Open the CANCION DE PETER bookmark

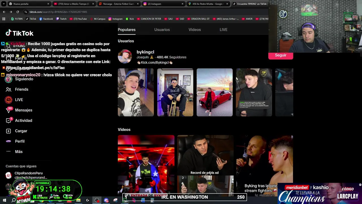coord(149,19)
